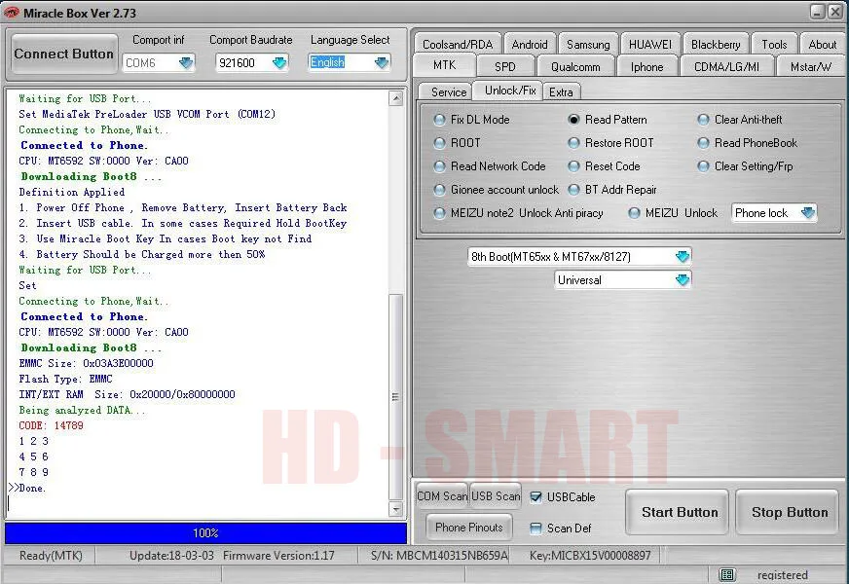Click the status bar icon beside registered
Screen dimensions: 849x584
pyautogui.click(x=727, y=574)
